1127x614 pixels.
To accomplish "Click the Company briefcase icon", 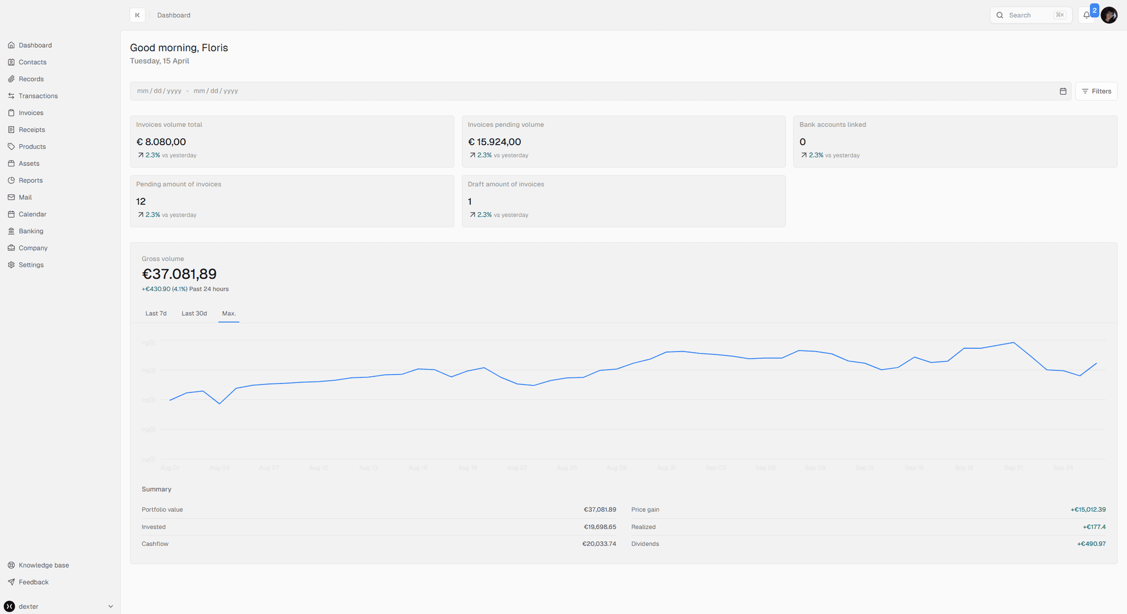I will 11,248.
